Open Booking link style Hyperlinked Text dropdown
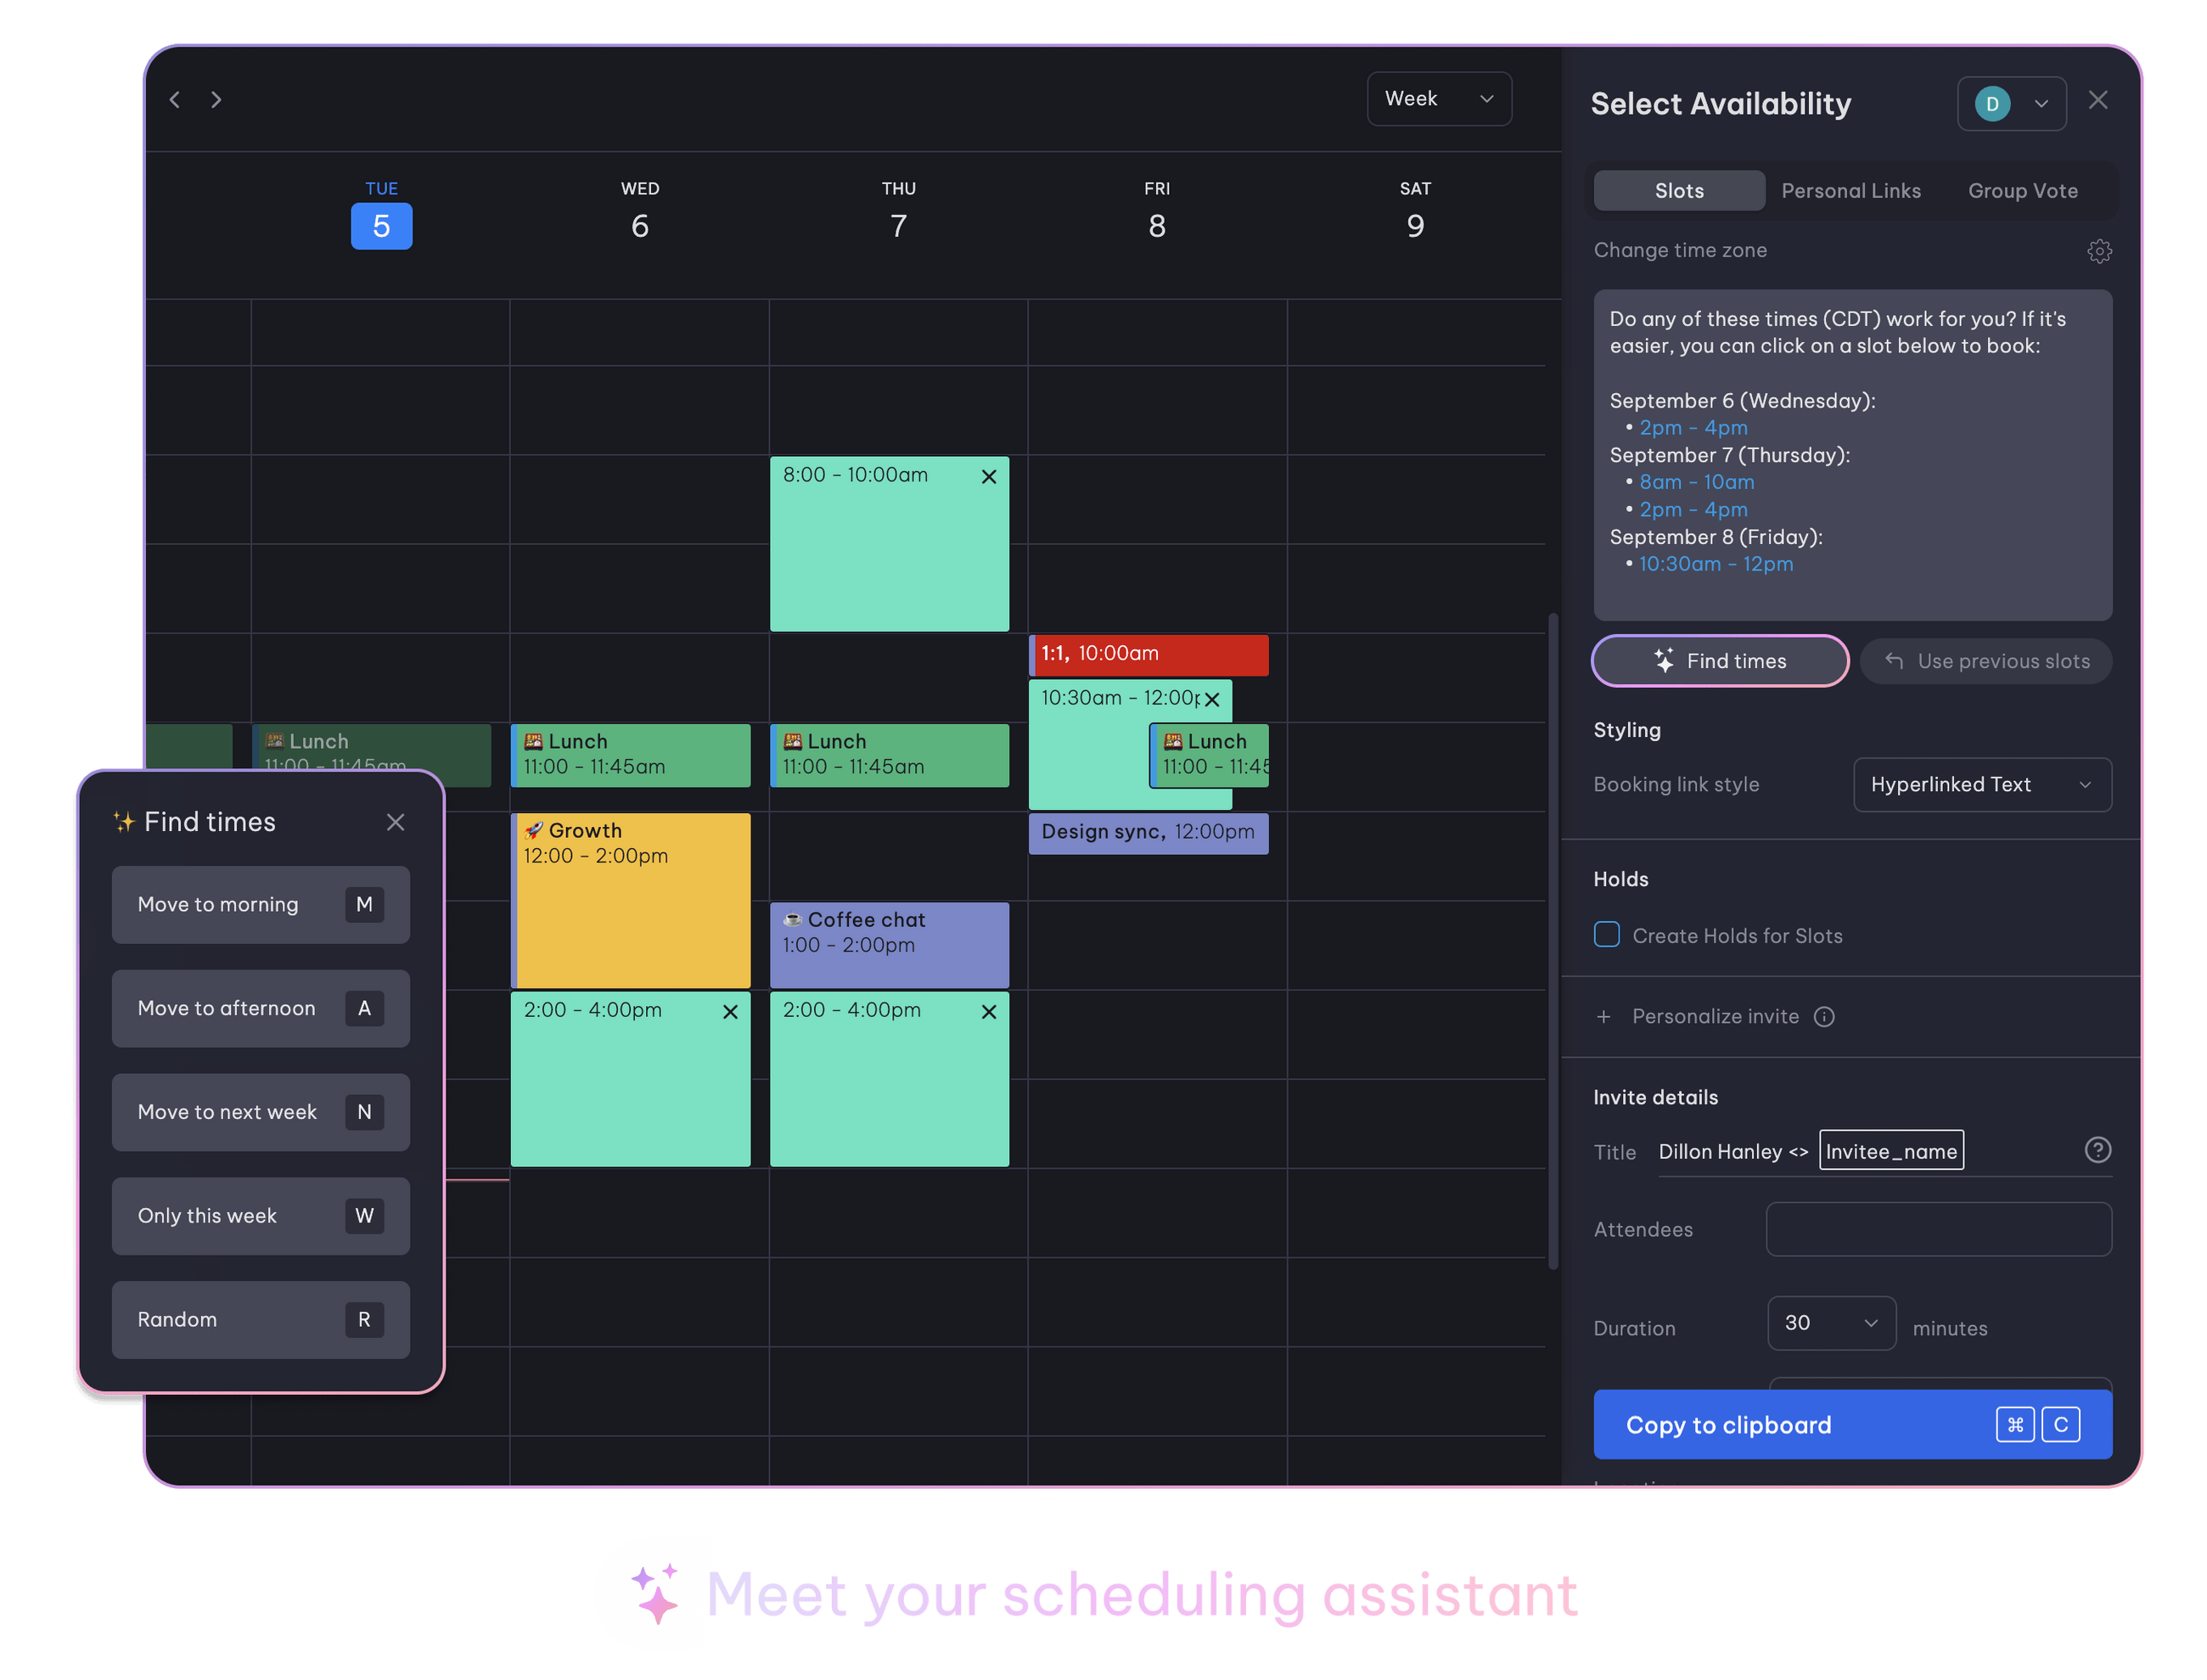This screenshot has height=1680, width=2207. [1981, 785]
